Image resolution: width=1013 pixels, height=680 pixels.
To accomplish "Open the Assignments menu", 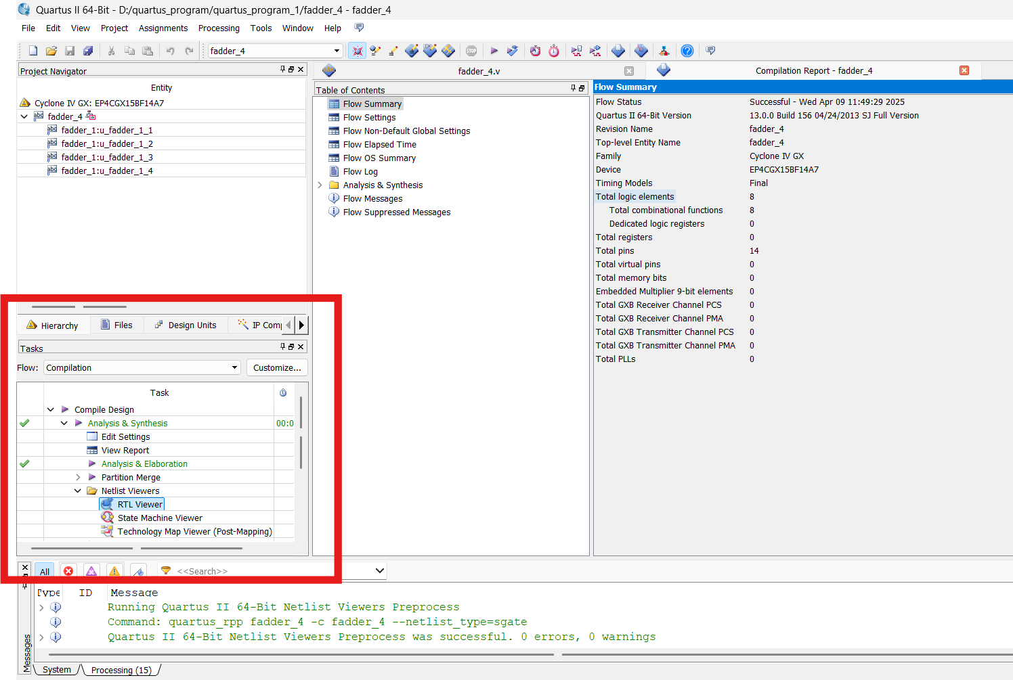I will click(x=163, y=28).
